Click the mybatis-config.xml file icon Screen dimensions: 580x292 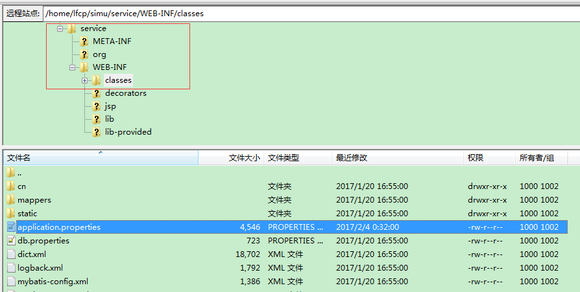click(11, 281)
